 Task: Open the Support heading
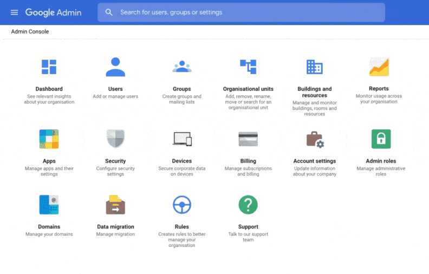pyautogui.click(x=248, y=227)
